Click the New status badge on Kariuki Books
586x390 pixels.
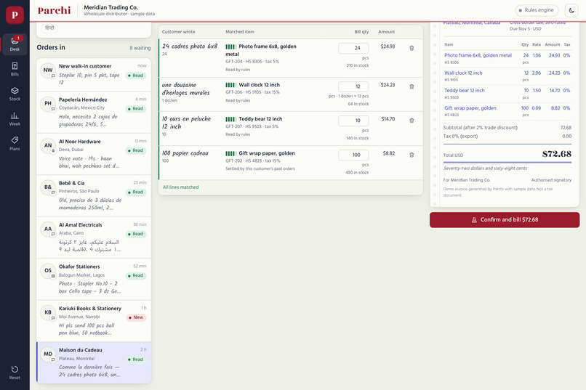[x=136, y=317]
